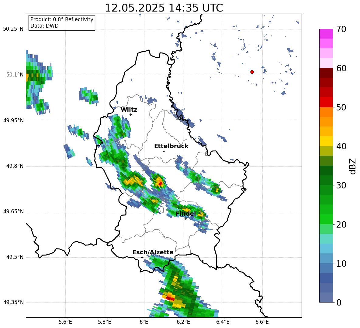Click the 49.8°N latitude label
This screenshot has width=360, height=328.
coord(15,166)
